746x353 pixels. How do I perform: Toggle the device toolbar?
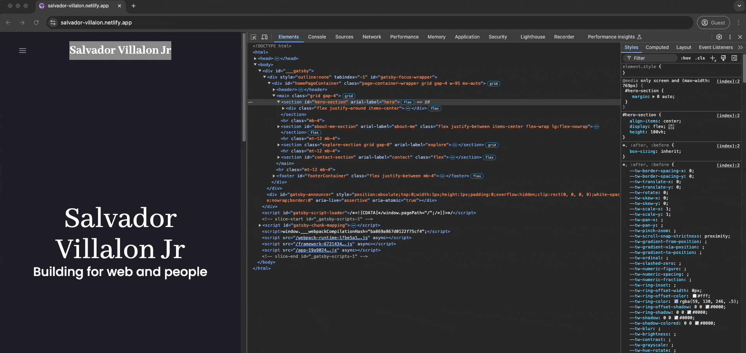click(265, 37)
